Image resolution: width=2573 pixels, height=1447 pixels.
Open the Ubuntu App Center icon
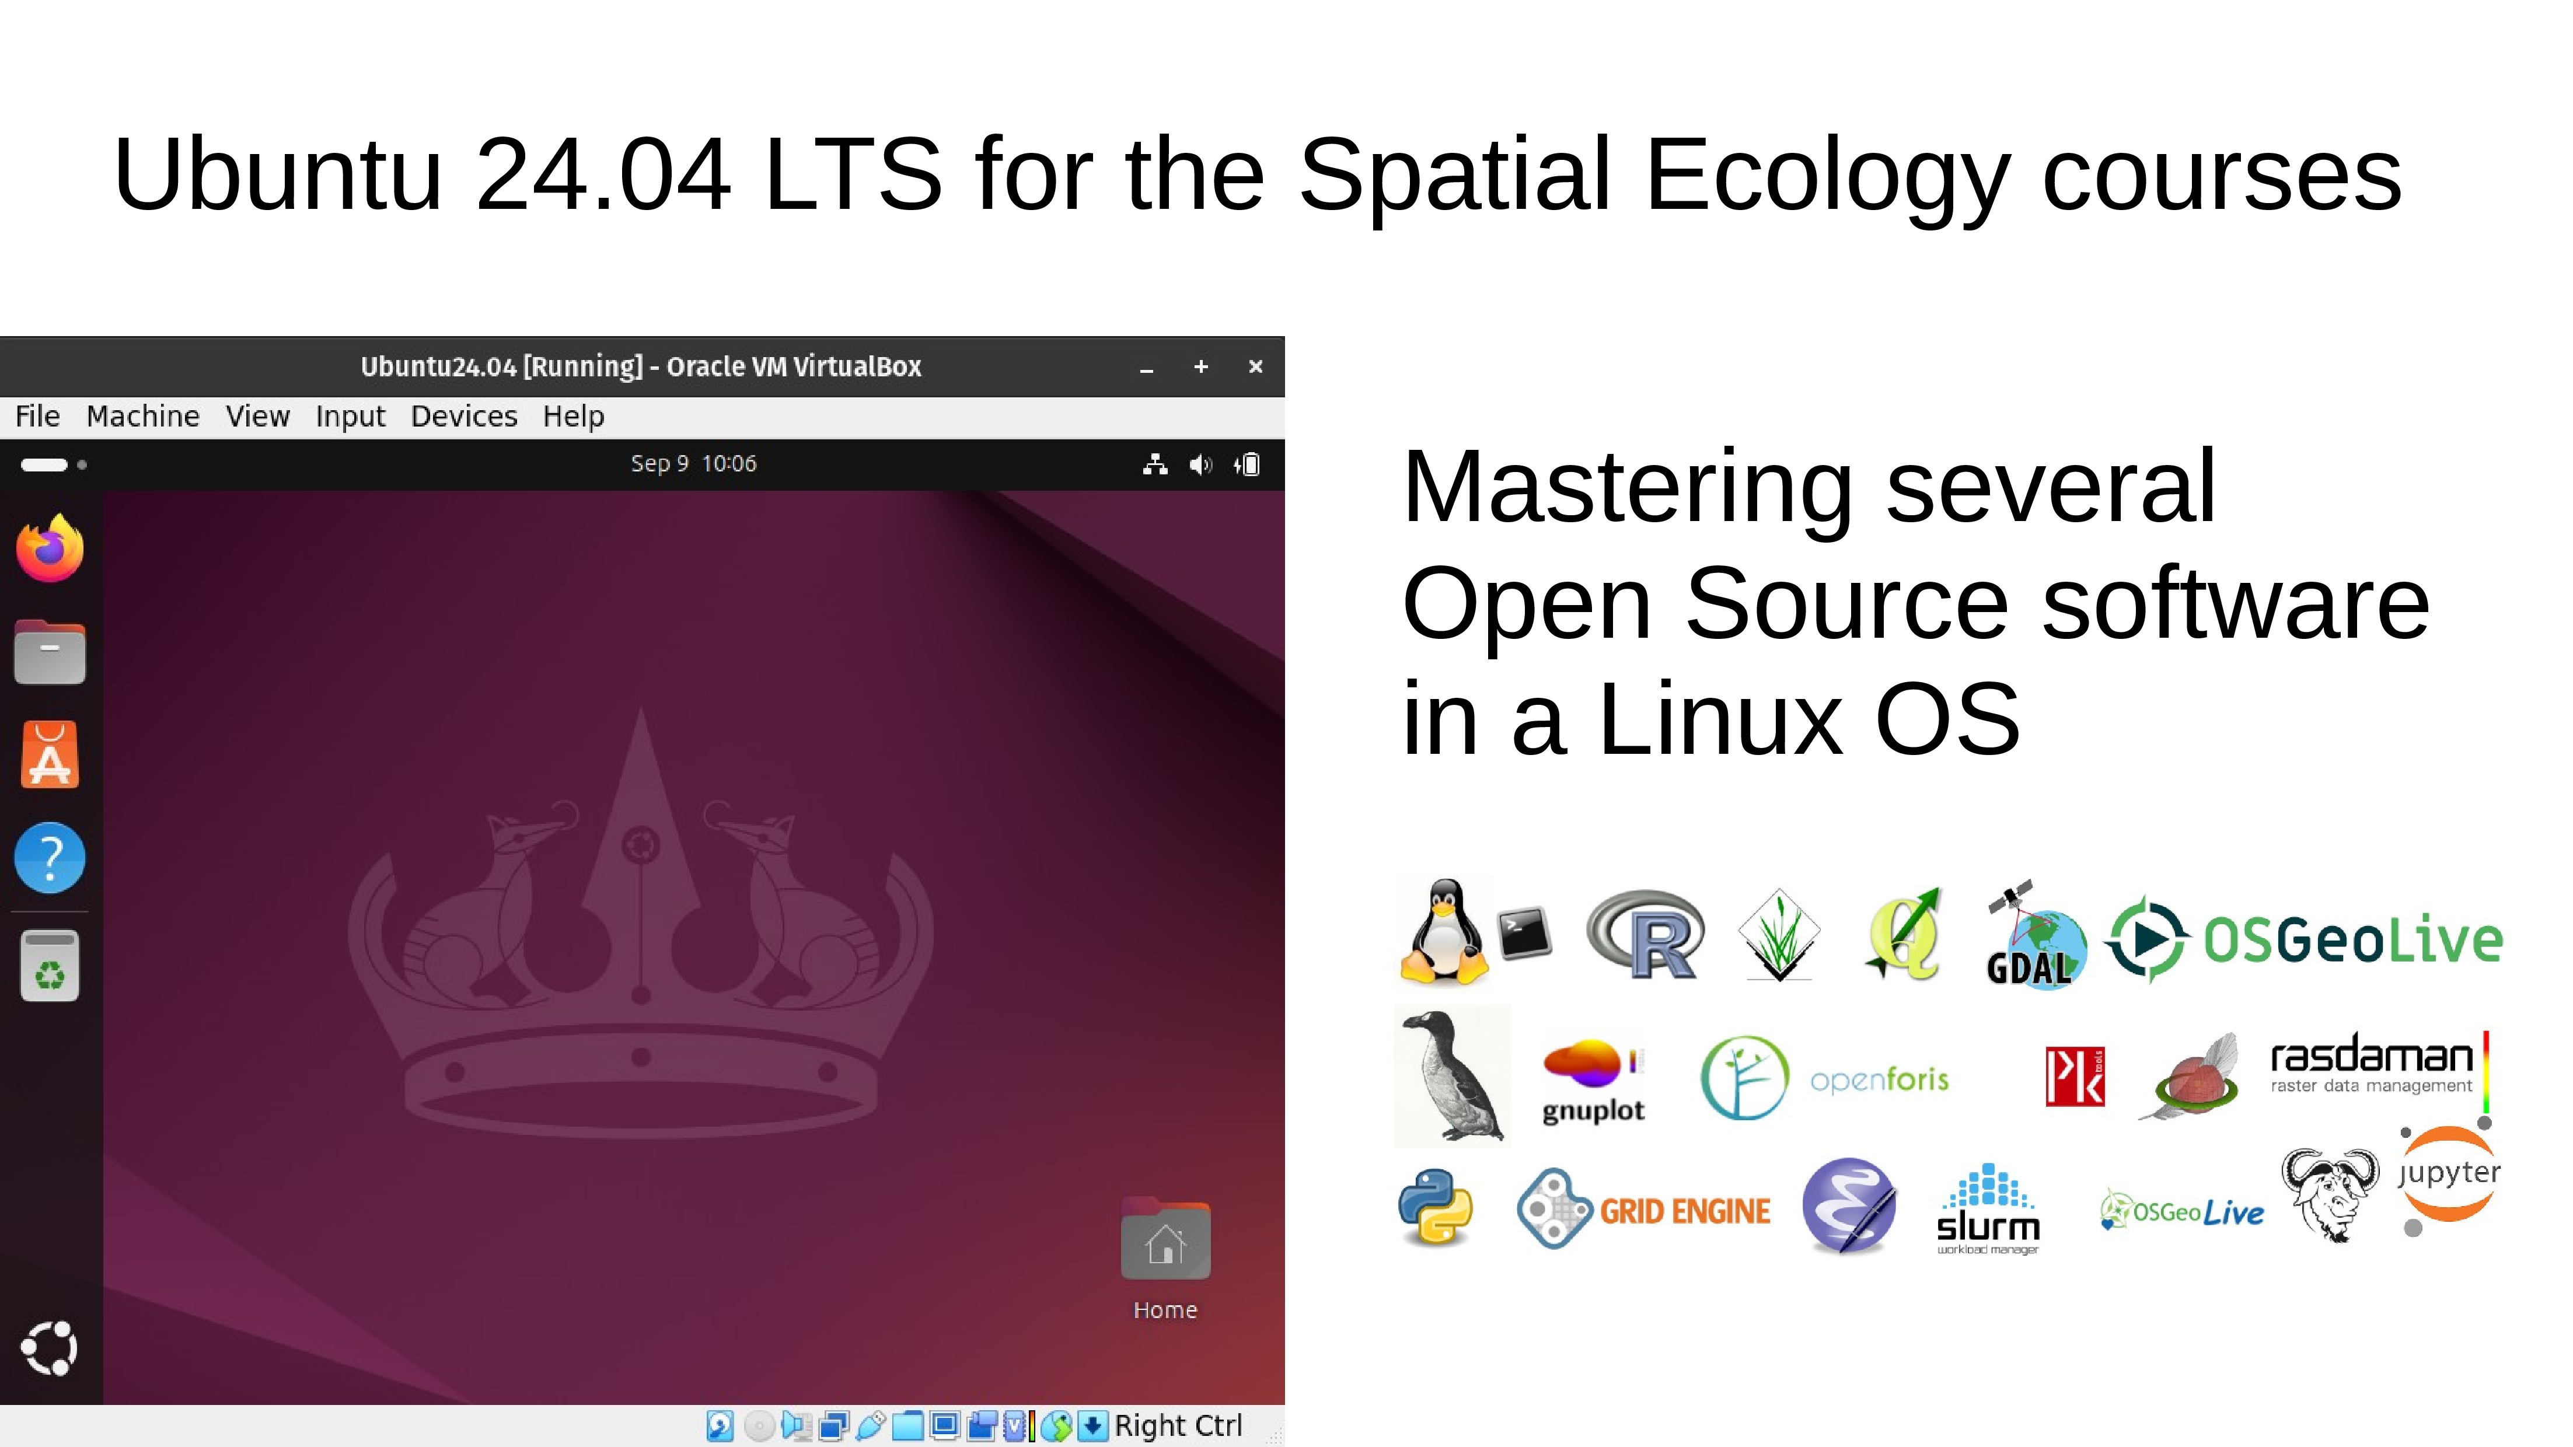point(50,755)
